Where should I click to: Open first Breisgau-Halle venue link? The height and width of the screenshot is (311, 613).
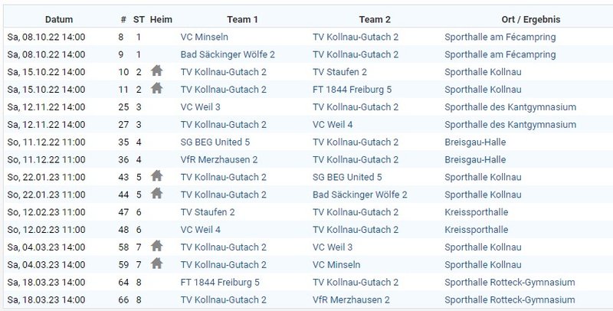pos(475,142)
